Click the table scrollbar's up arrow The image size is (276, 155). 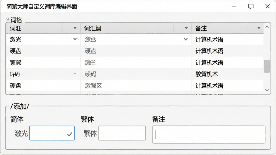click(x=267, y=27)
